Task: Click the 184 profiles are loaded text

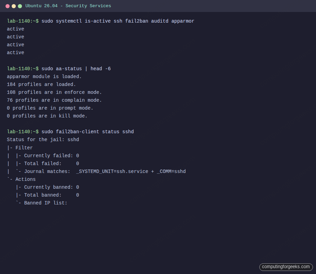Action: pos(41,84)
